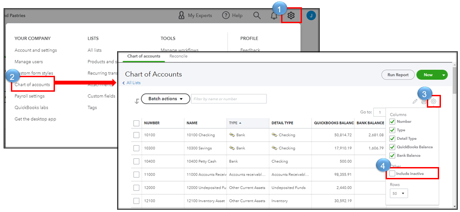Uncheck the QuickBooks Balance column checkbox

(392, 147)
